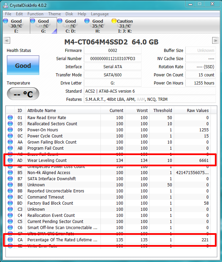Click status orb for Reallocation Event Count
Image resolution: width=222 pixels, height=262 pixels.
[10, 215]
